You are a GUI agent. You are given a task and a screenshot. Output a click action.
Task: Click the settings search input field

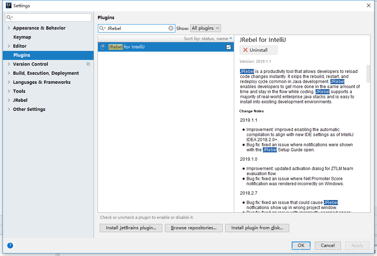tap(48, 17)
